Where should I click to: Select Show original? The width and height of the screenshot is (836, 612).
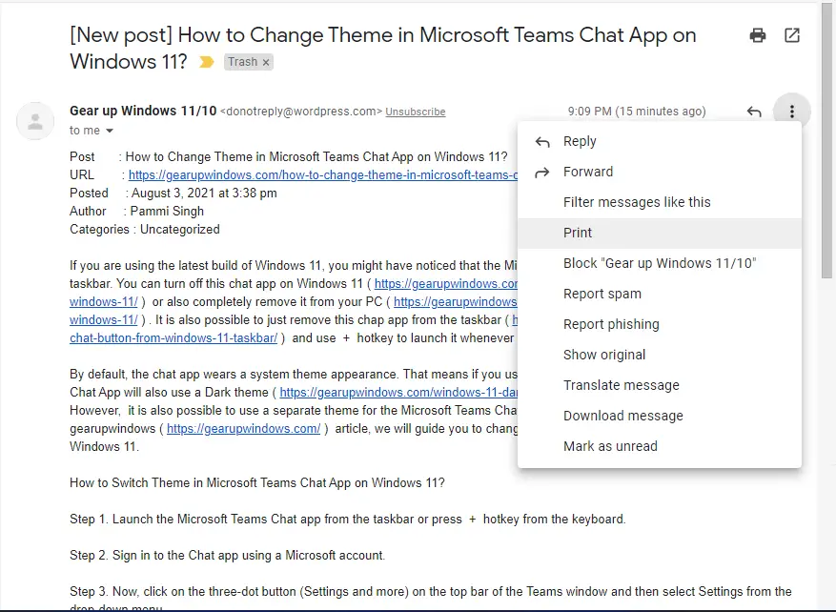point(660,355)
